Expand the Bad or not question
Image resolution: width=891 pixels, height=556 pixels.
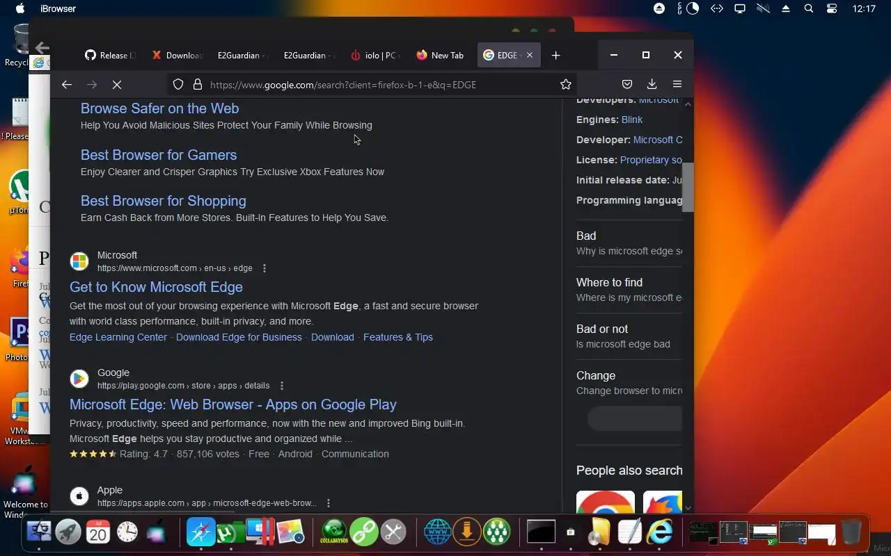click(629, 336)
